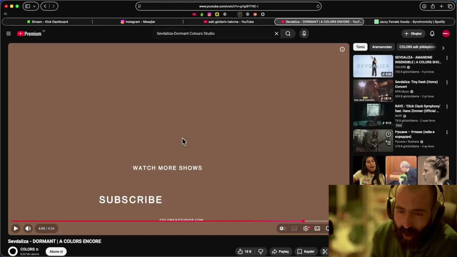This screenshot has height=257, width=457.
Task: Open the first Shorts thumbnail with singing woman
Action: (369, 171)
